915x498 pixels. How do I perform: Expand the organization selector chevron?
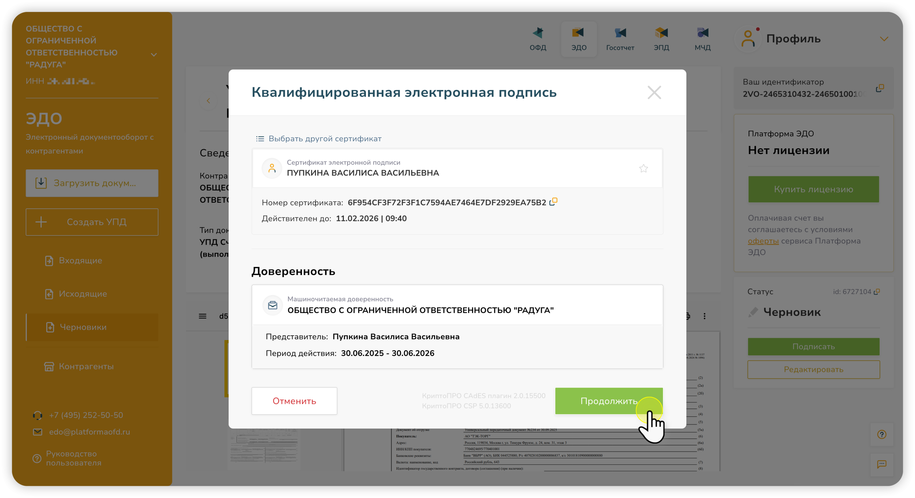(x=154, y=55)
